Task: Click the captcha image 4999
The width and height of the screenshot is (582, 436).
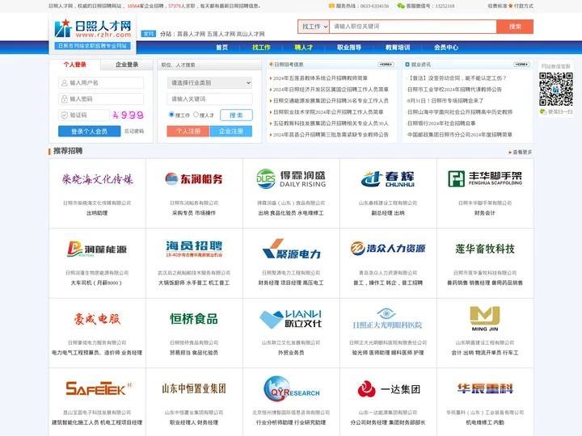Action: [128, 115]
